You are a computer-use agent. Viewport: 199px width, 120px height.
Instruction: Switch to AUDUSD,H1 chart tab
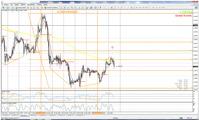(x=6, y=116)
